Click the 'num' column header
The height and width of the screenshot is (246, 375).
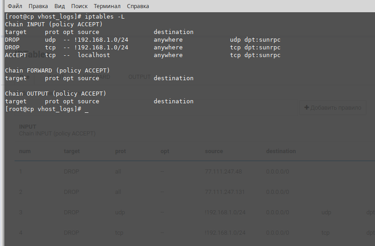click(25, 151)
